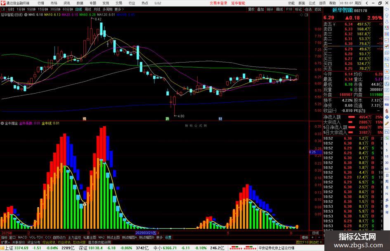Switch to 60分钟 period
Image resolution: width=390 pixels, height=251 pixels.
68,9
